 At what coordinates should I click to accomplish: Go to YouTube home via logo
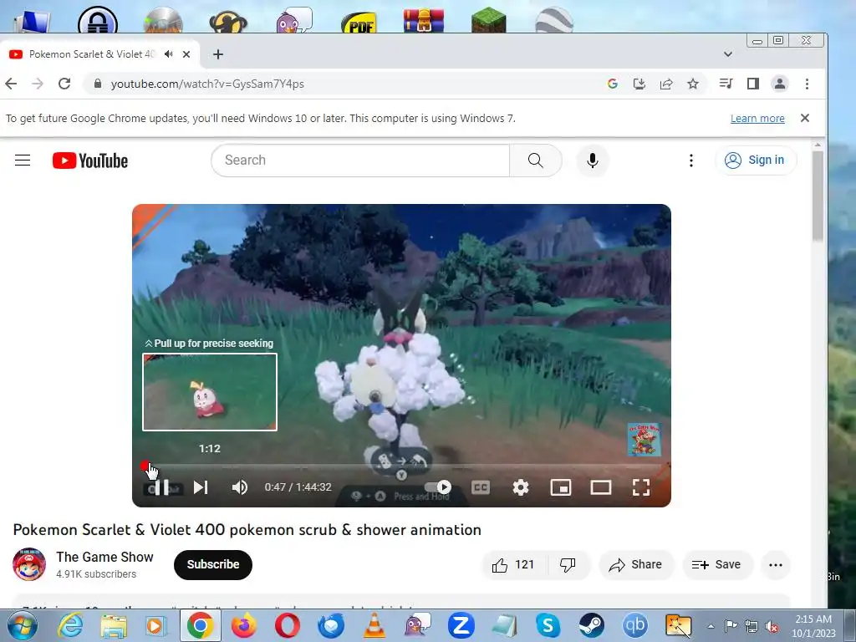pyautogui.click(x=90, y=160)
